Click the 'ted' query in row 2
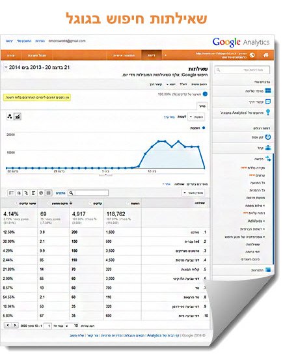The image size is (283, 358). [x=192, y=241]
